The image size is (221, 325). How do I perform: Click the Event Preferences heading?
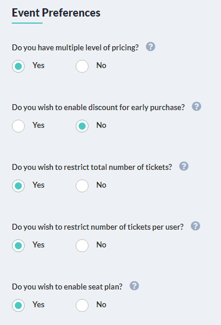(56, 13)
